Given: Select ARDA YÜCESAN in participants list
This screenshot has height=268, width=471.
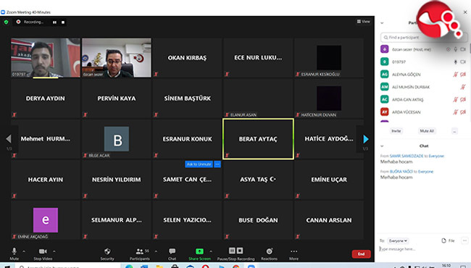Looking at the screenshot, I should coord(424,112).
